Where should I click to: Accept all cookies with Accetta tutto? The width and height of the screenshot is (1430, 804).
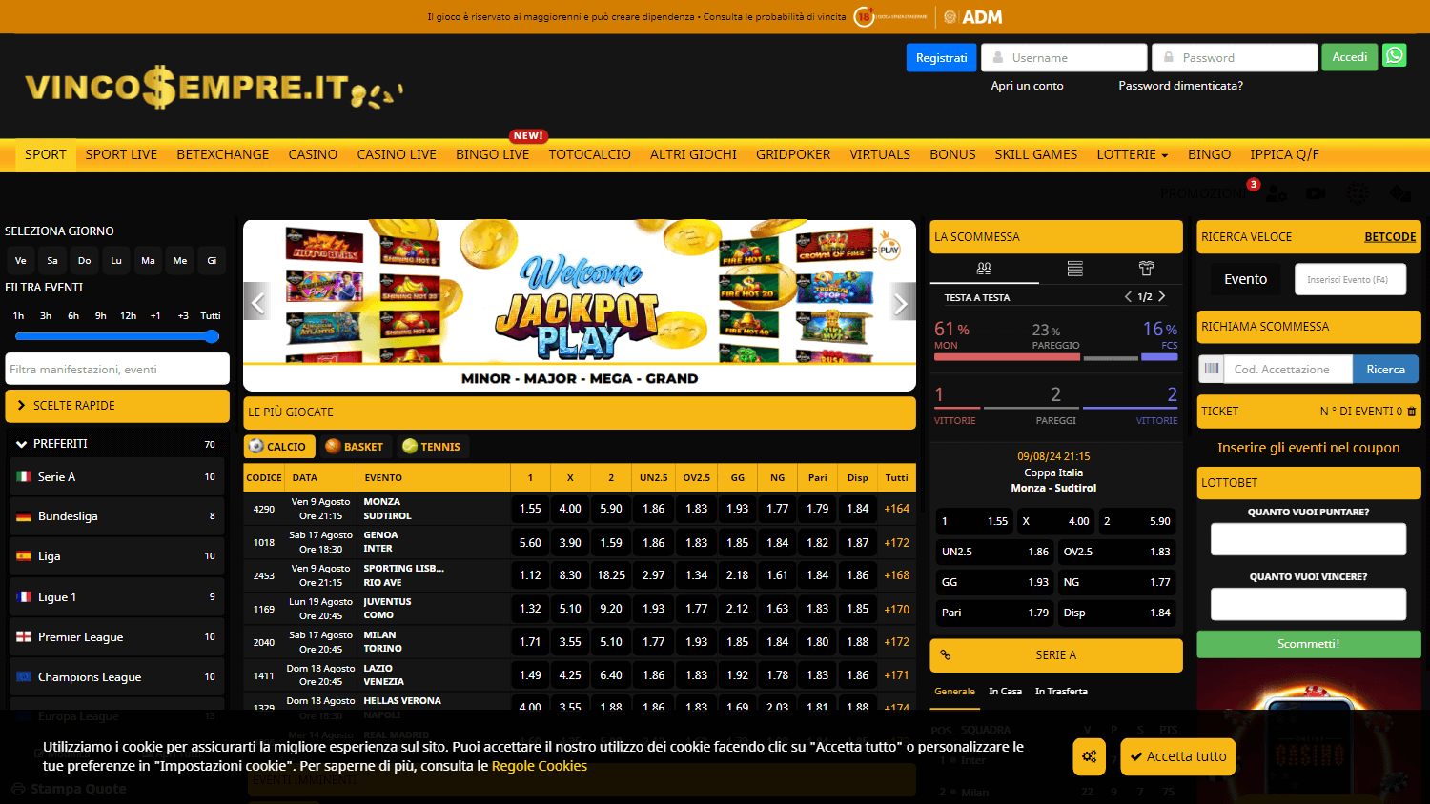click(1177, 756)
